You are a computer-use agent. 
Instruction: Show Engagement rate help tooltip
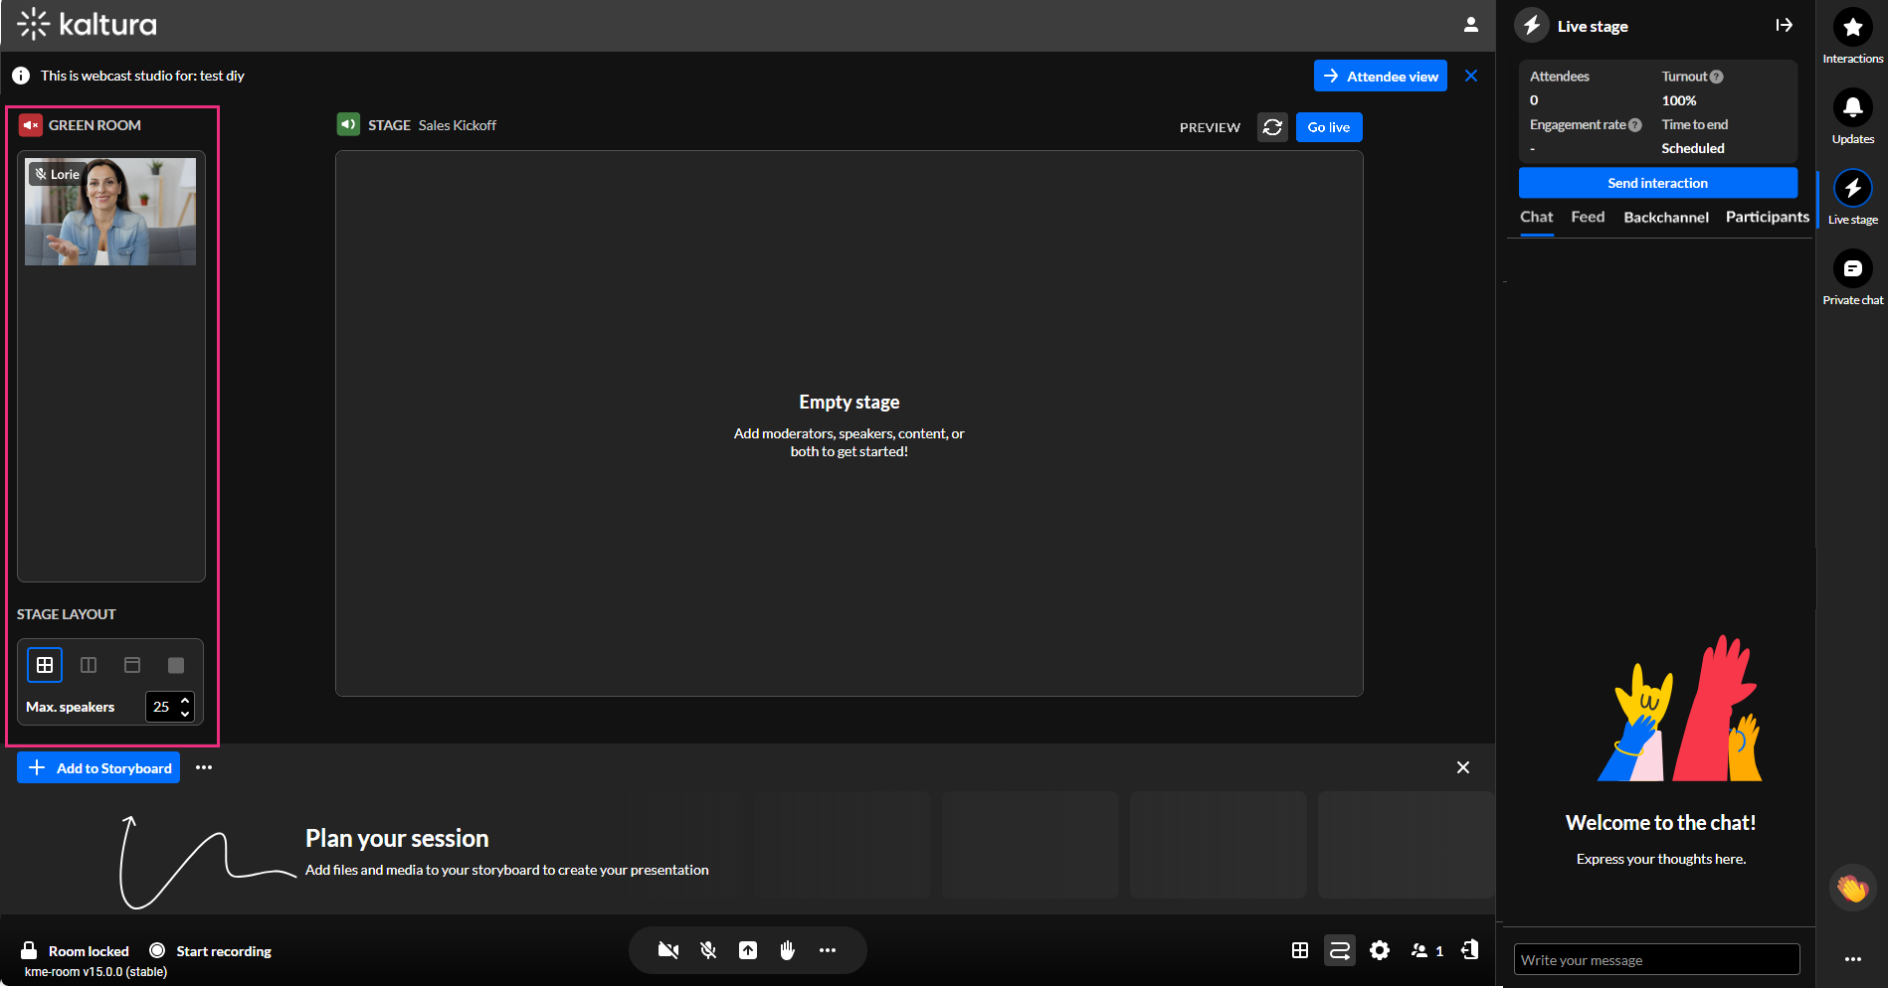pos(1635,125)
